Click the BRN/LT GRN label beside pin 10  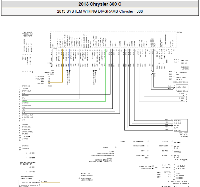[40, 79]
